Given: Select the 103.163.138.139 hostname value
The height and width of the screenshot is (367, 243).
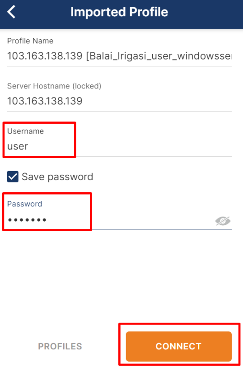Looking at the screenshot, I should coord(45,101).
